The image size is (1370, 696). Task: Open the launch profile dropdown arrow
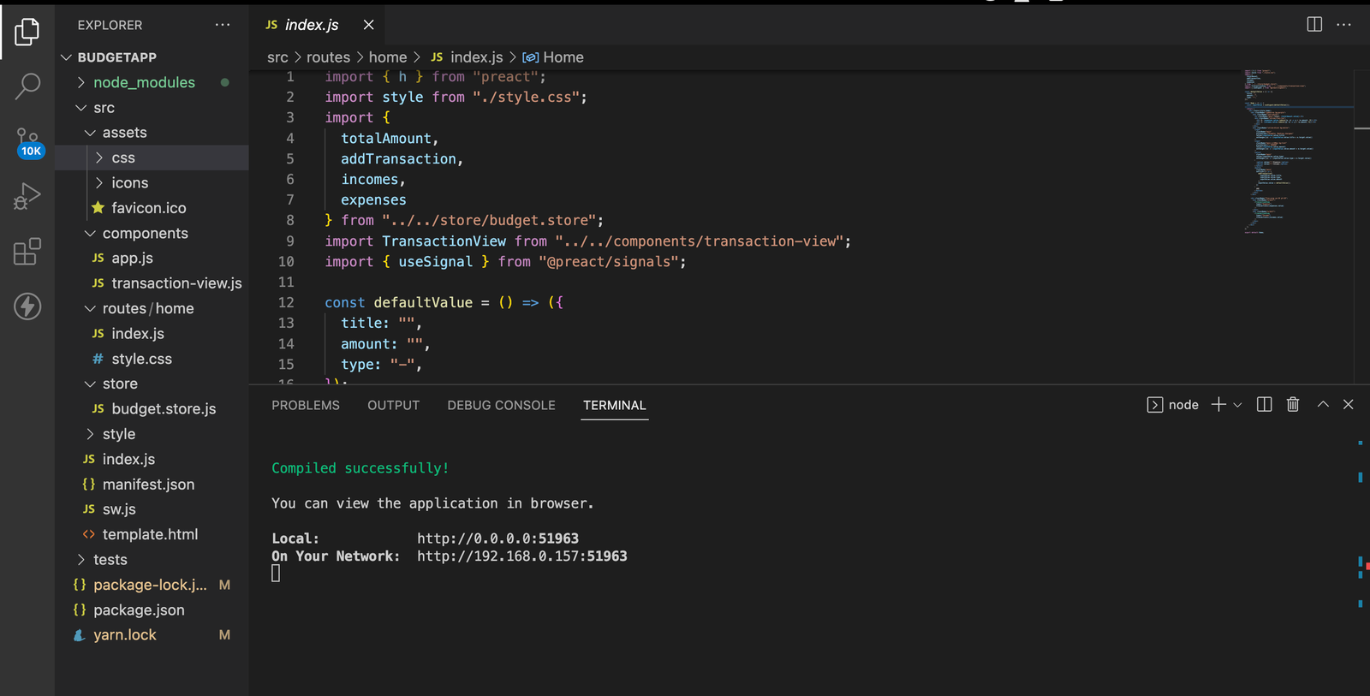point(1237,405)
